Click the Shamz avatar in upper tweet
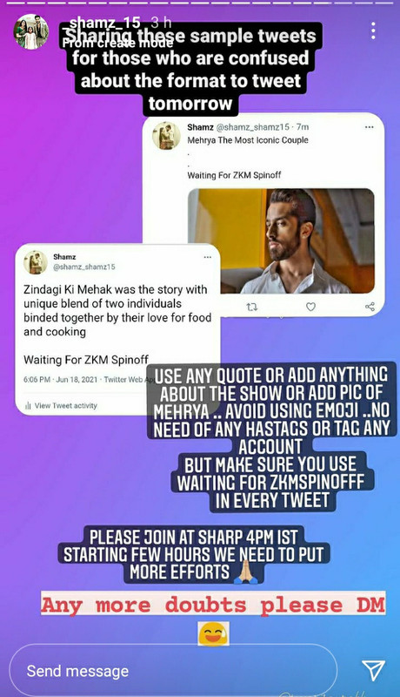This screenshot has width=400, height=697. (166, 136)
